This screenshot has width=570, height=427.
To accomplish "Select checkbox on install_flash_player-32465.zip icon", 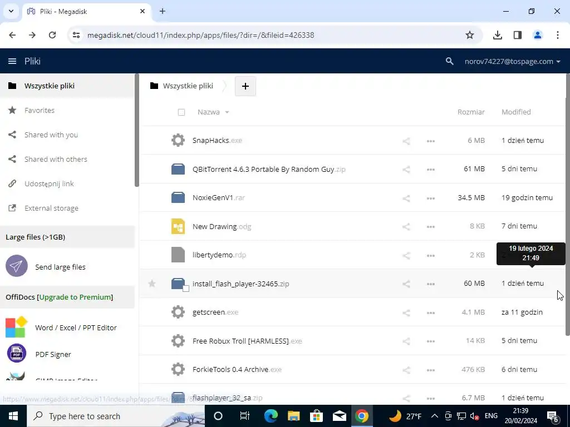I will 186,289.
